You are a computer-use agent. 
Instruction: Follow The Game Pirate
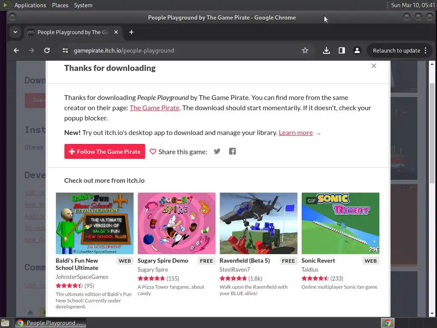pyautogui.click(x=105, y=152)
